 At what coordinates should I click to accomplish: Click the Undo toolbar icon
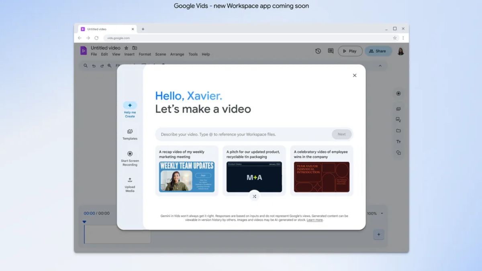(94, 65)
